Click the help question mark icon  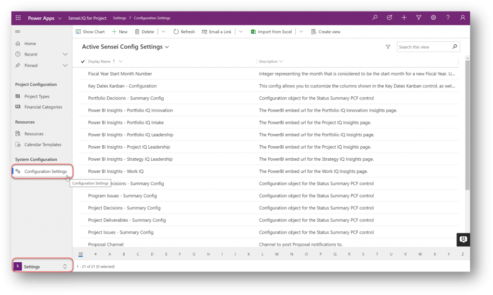pyautogui.click(x=448, y=18)
